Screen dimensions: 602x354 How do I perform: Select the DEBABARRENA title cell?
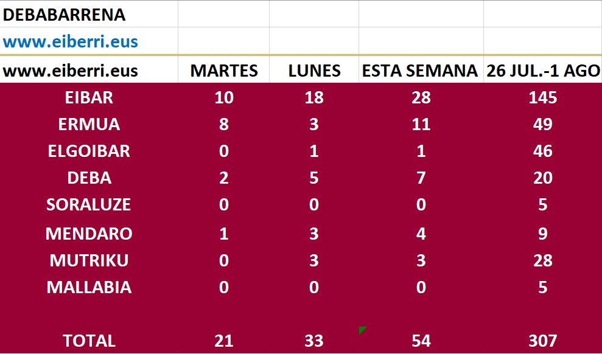tap(65, 15)
